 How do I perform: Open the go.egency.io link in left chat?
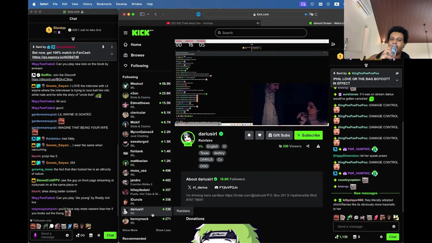pyautogui.click(x=55, y=57)
